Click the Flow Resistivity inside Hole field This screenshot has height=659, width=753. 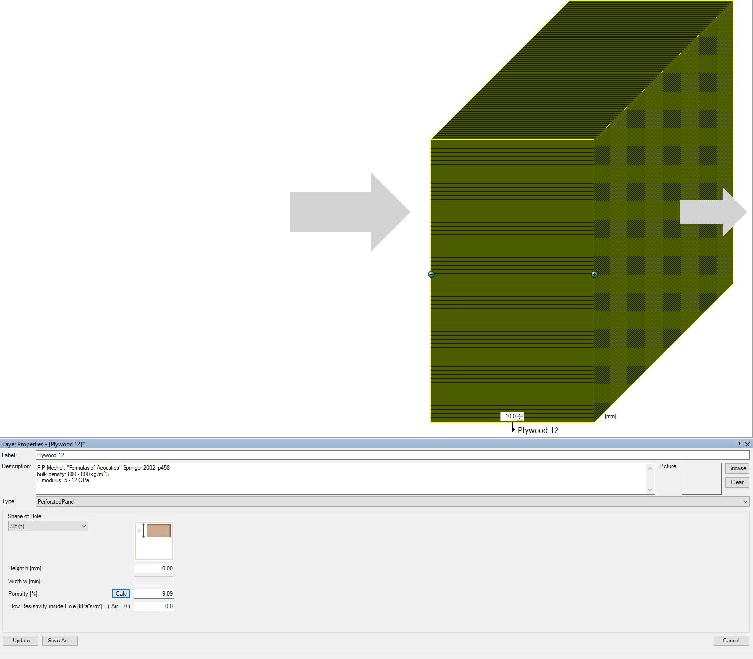click(x=154, y=606)
